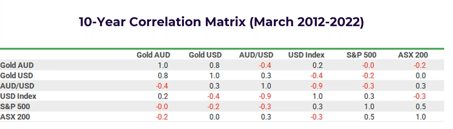Viewport: 453px width, 129px height.
Task: Select the ASX 200 row label
Action: [x=15, y=117]
